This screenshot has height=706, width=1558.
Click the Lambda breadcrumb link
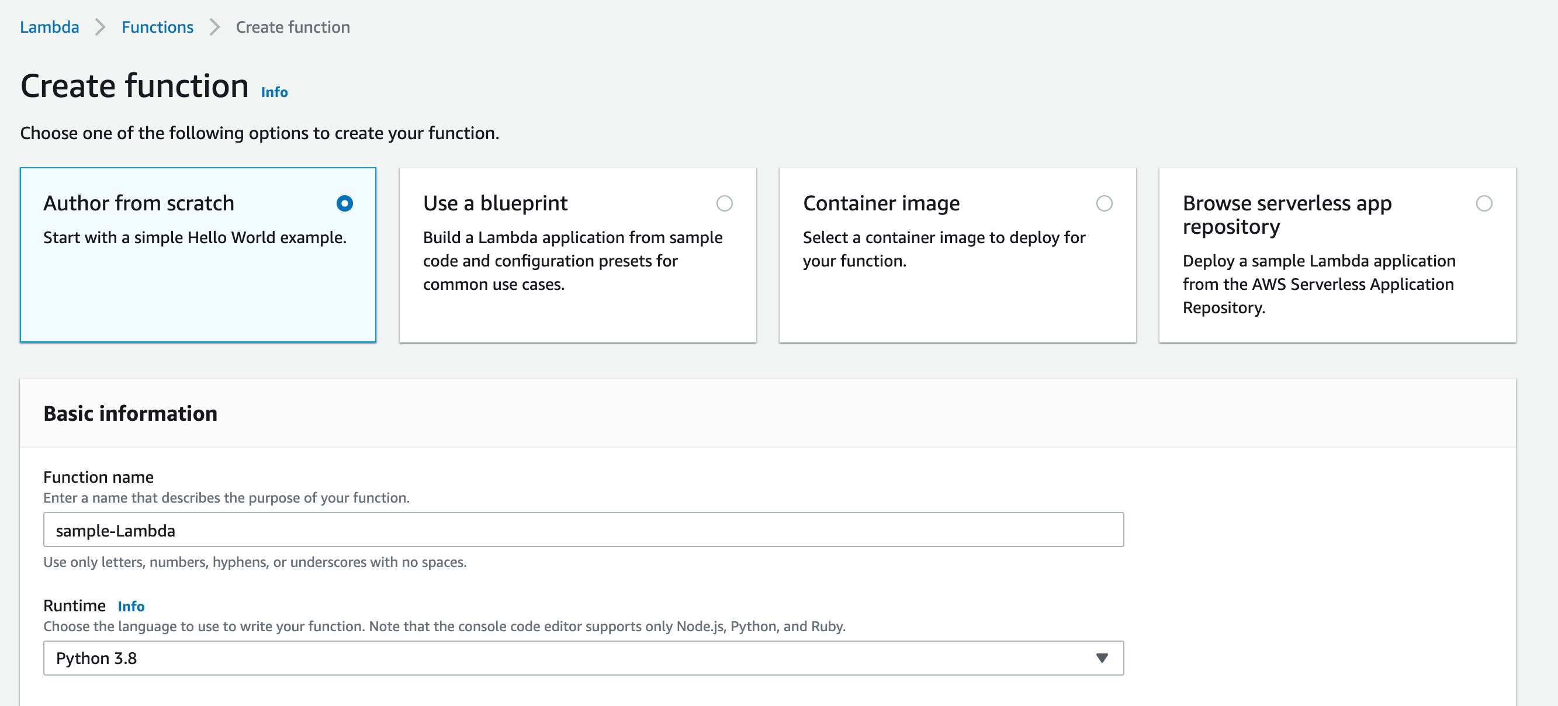49,27
